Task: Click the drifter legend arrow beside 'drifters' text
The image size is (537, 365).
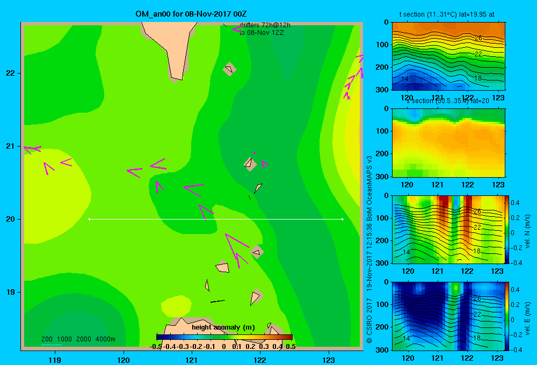Action: 237,29
